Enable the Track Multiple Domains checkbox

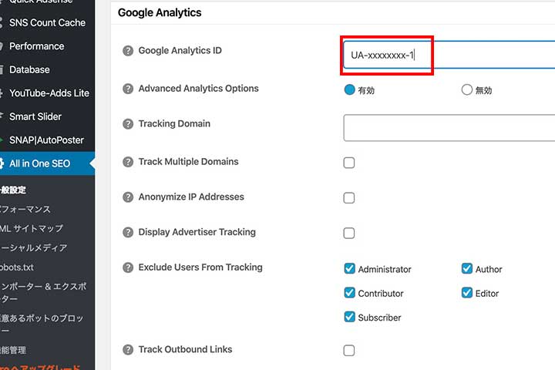point(349,163)
